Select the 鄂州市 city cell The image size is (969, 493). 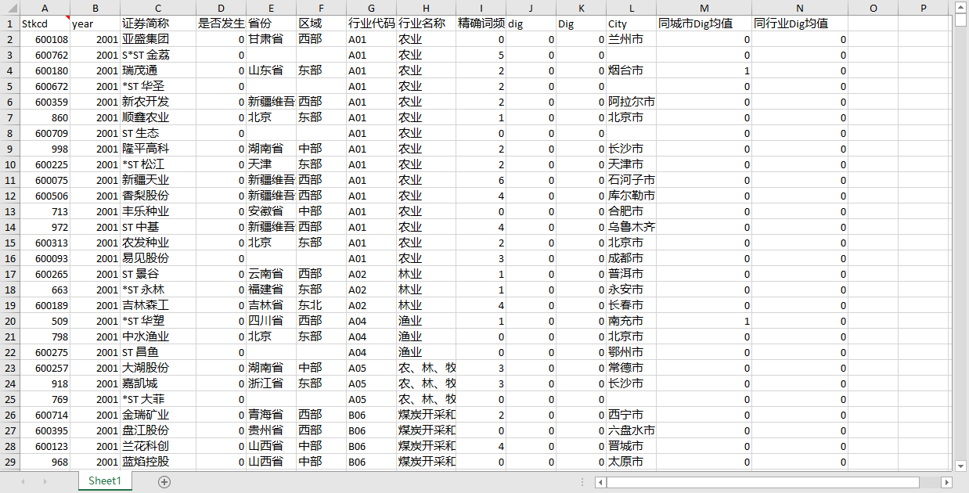point(631,352)
